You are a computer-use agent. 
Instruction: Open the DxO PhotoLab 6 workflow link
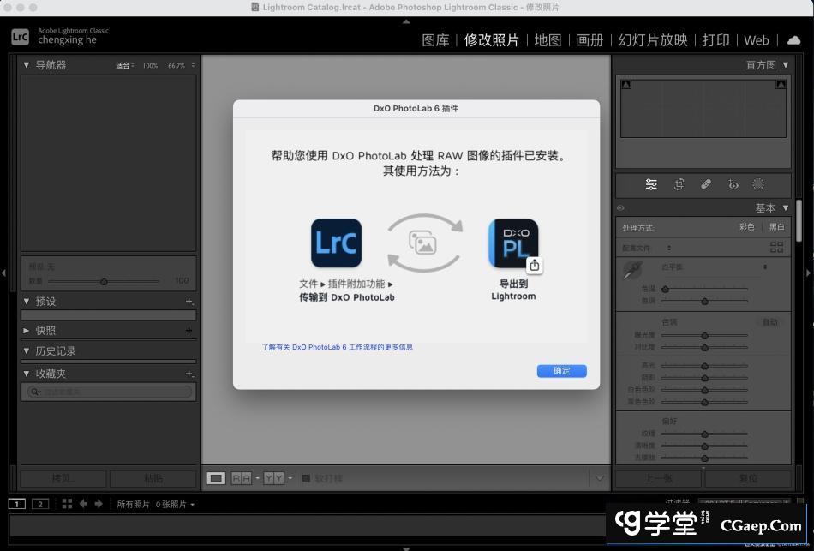[337, 347]
